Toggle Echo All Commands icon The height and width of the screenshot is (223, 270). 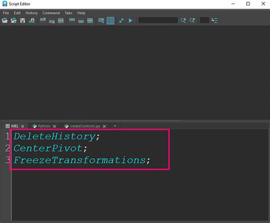[x=101, y=20]
